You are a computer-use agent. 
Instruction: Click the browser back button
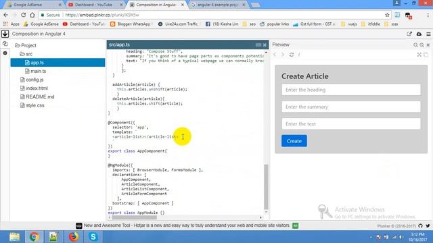tap(6, 15)
